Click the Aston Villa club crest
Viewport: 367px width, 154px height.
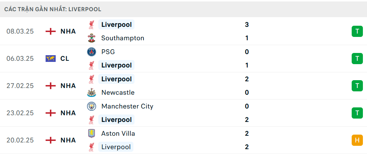(x=91, y=133)
